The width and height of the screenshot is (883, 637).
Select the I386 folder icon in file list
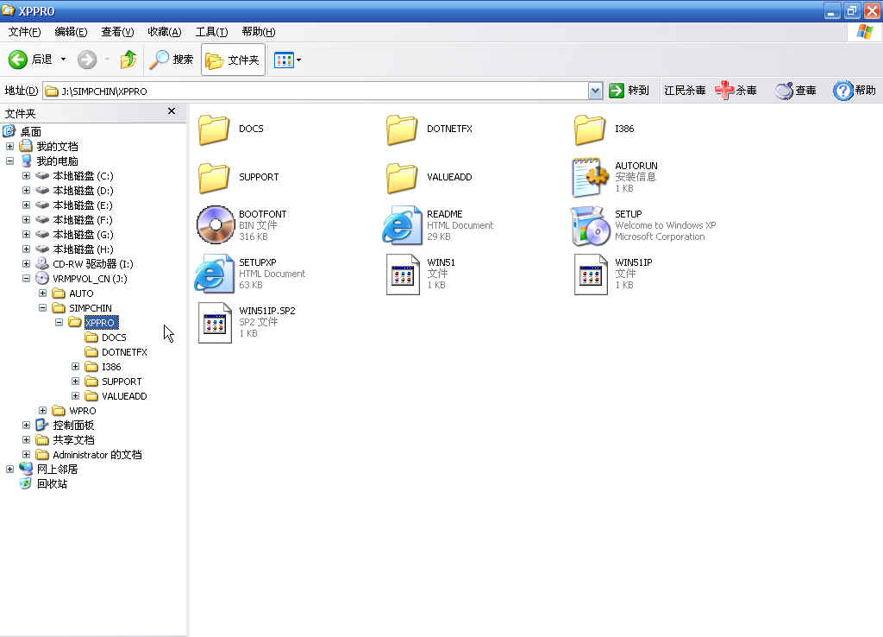pyautogui.click(x=590, y=129)
